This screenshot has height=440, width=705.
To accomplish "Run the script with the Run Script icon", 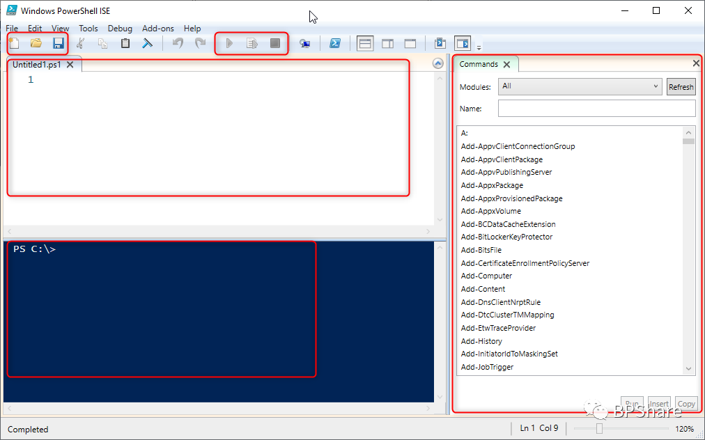I will pyautogui.click(x=229, y=43).
